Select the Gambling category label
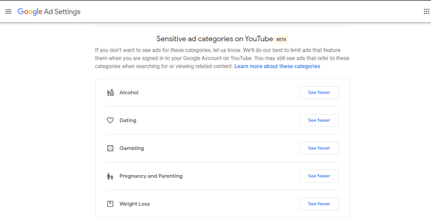This screenshot has height=218, width=431. 131,148
